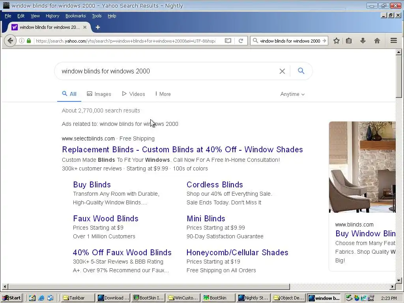Open the Anytime time filter dropdown
The height and width of the screenshot is (303, 404).
(292, 94)
